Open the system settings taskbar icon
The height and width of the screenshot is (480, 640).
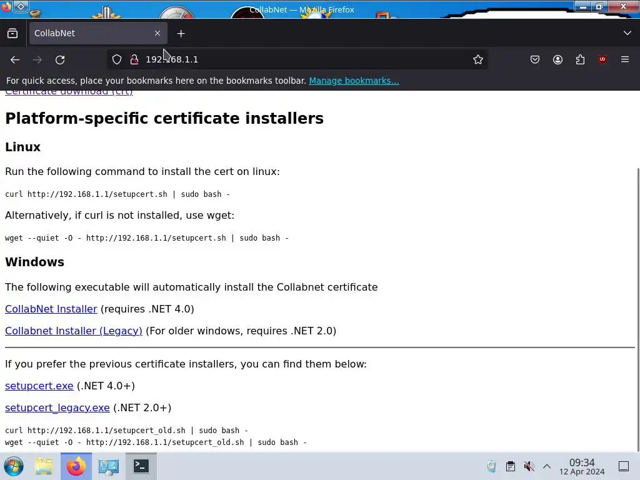click(109, 466)
